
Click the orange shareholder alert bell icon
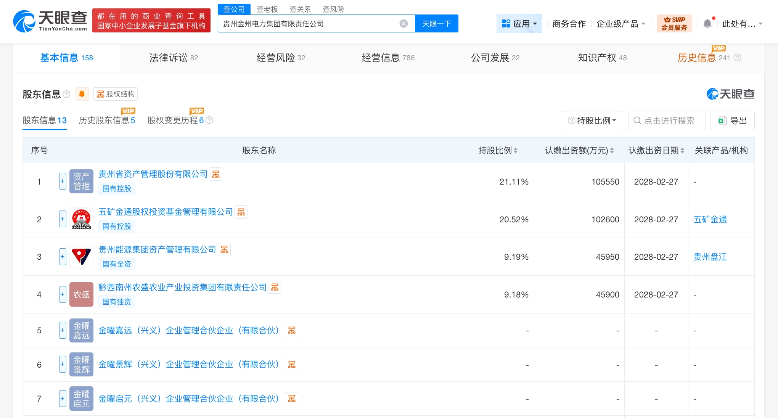click(82, 94)
